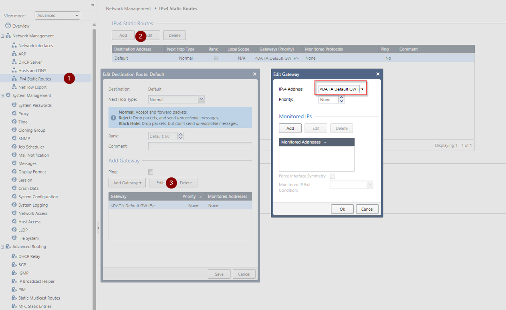
Task: Click the IGMP lock icon
Action: tap(14, 273)
